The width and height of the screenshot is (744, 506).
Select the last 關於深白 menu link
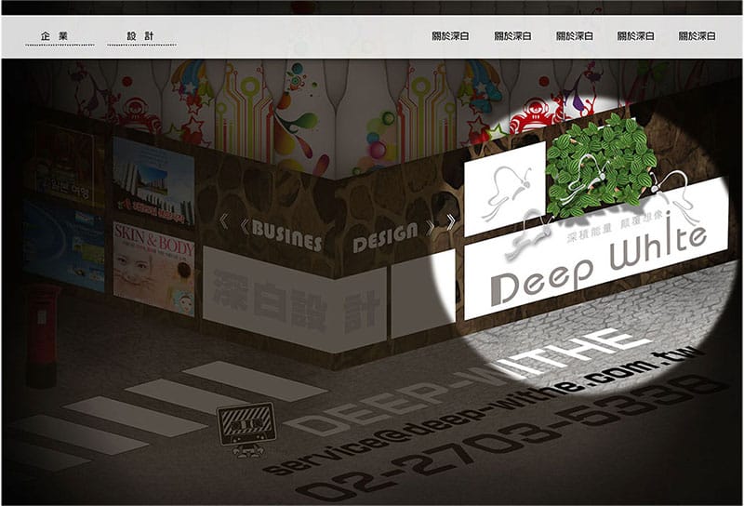pyautogui.click(x=697, y=36)
